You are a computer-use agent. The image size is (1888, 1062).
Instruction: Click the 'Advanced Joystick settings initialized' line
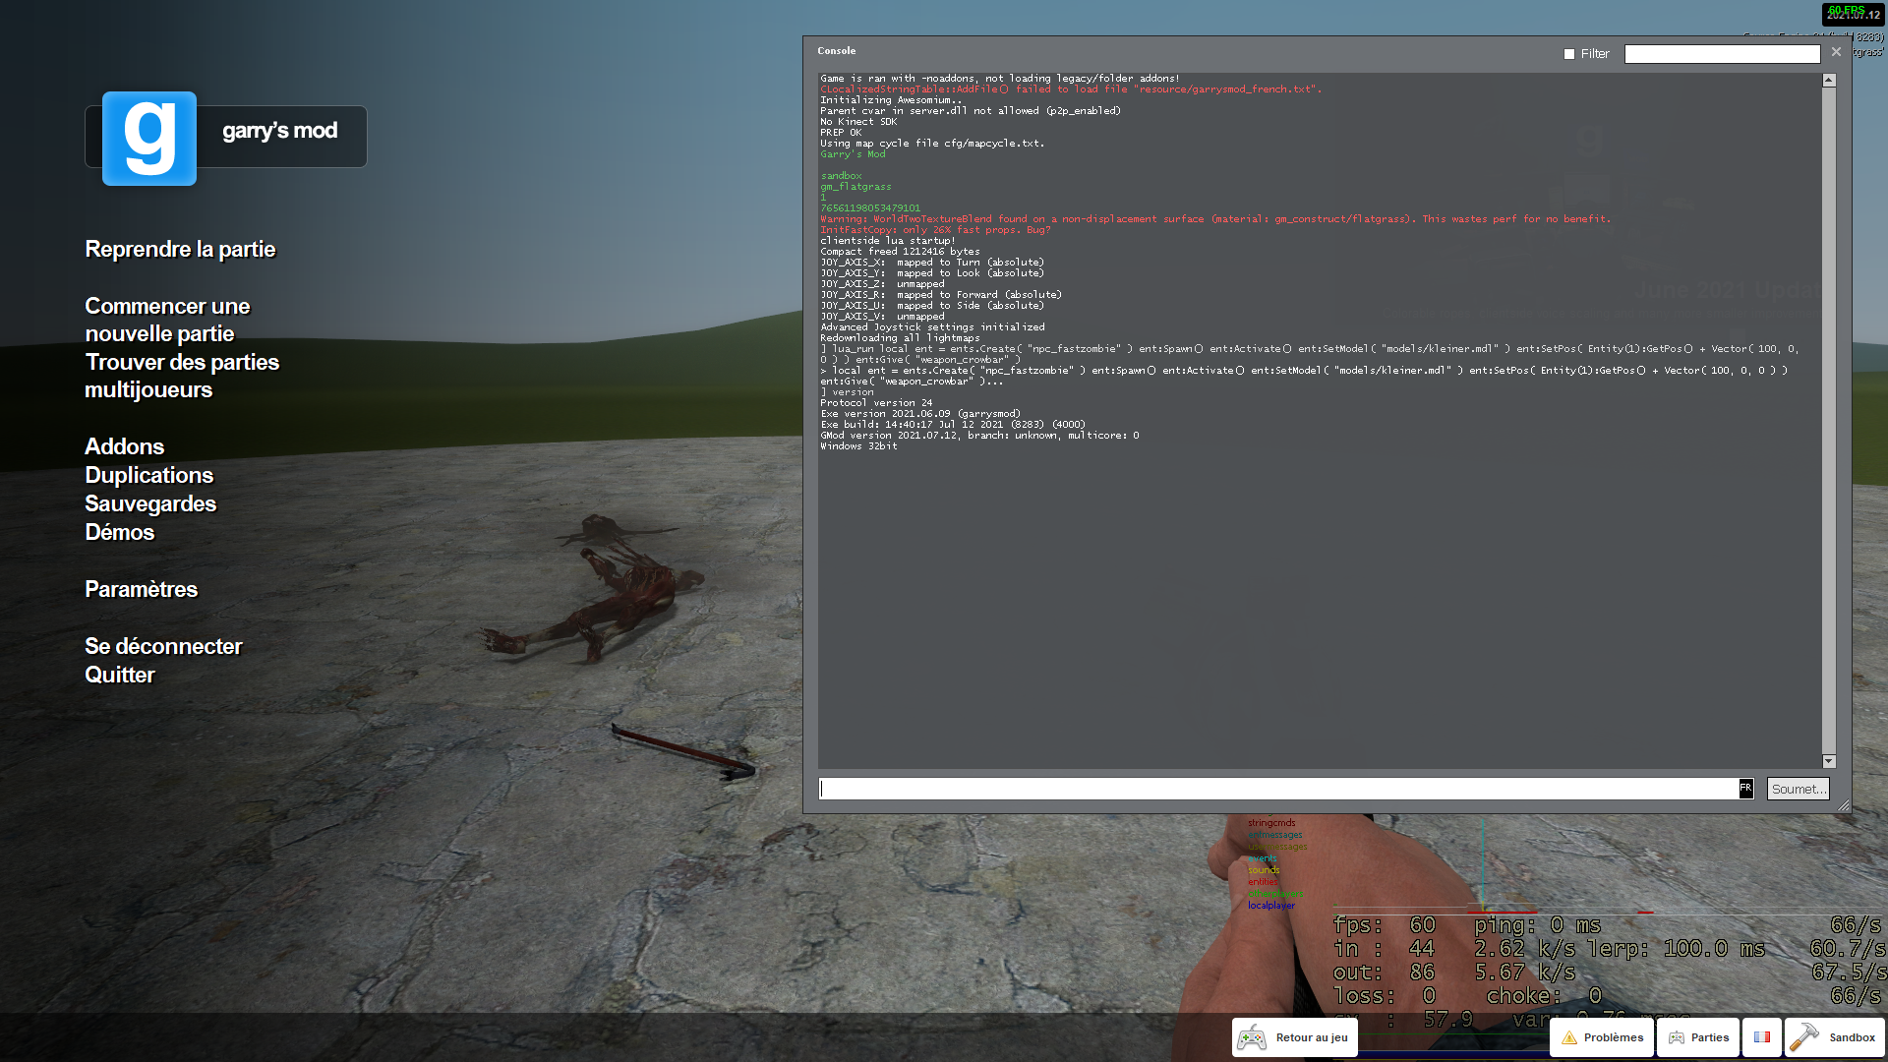(932, 327)
